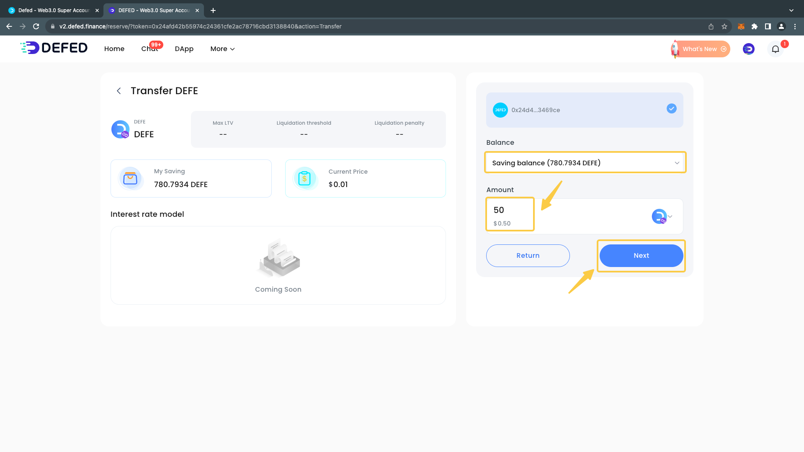Open MetaMask fox extension icon
The width and height of the screenshot is (804, 452).
click(x=741, y=26)
